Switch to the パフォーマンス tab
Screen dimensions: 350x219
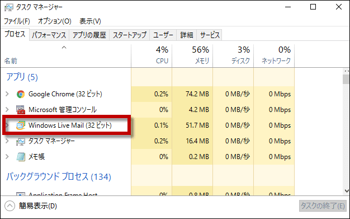click(49, 35)
